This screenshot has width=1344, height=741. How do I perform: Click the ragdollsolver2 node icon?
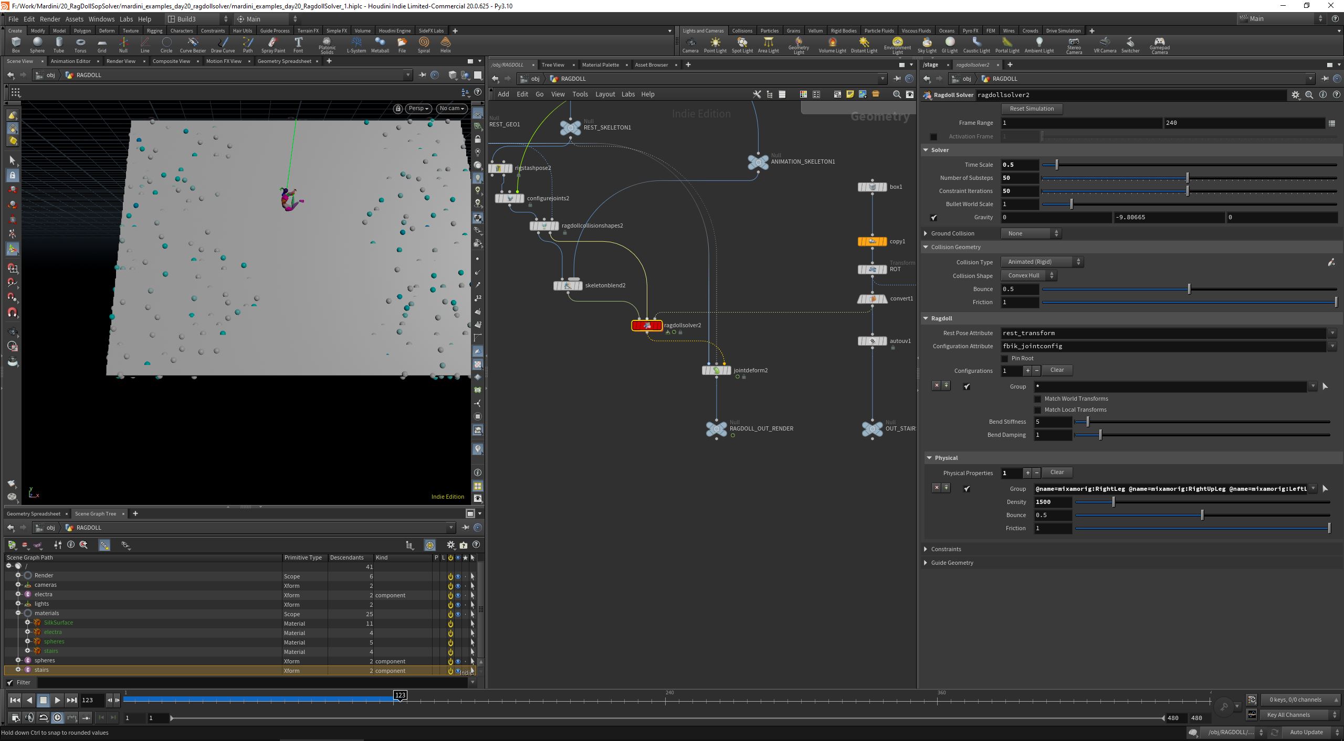647,326
